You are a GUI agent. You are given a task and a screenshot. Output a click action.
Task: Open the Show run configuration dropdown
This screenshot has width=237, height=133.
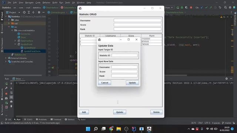point(169,7)
